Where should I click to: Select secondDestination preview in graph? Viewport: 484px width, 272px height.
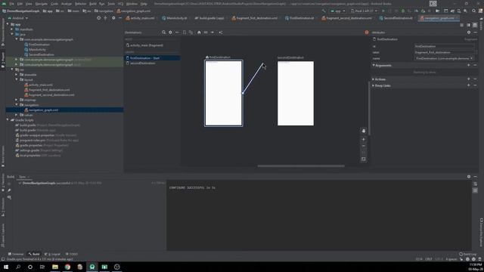[296, 93]
